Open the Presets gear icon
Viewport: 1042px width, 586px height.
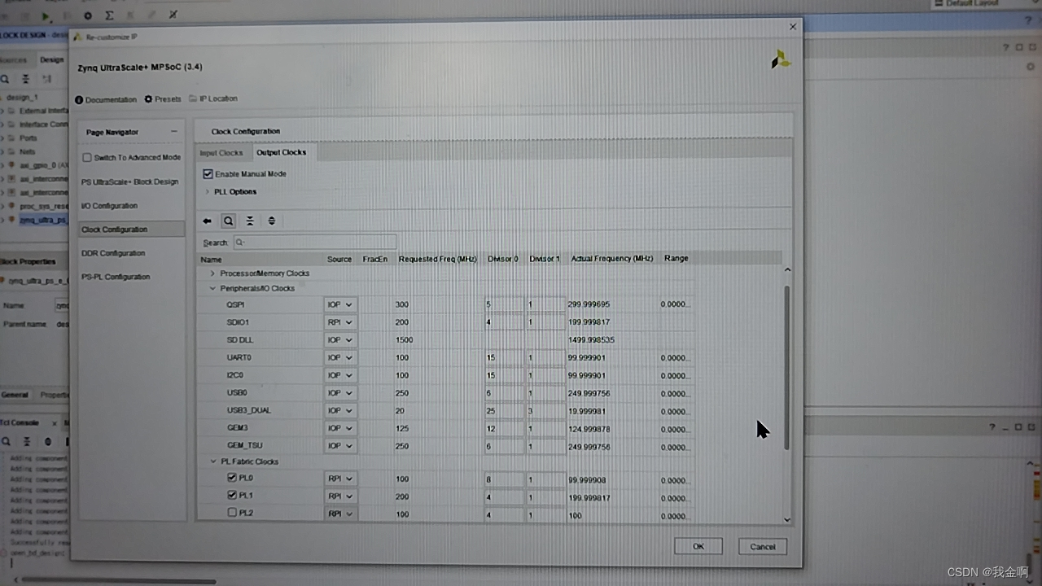coord(149,99)
